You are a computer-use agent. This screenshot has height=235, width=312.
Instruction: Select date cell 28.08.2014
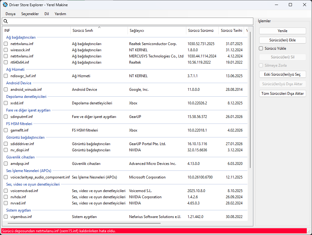(234, 89)
